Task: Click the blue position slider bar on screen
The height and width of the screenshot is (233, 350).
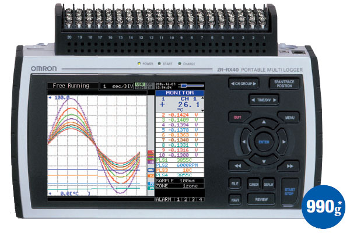Action: click(192, 86)
